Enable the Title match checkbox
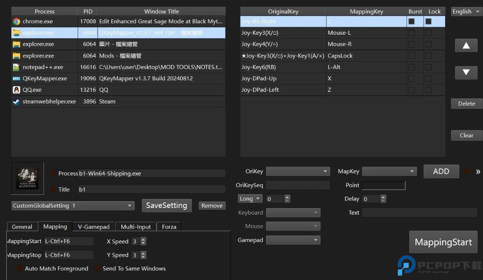 tap(53, 189)
